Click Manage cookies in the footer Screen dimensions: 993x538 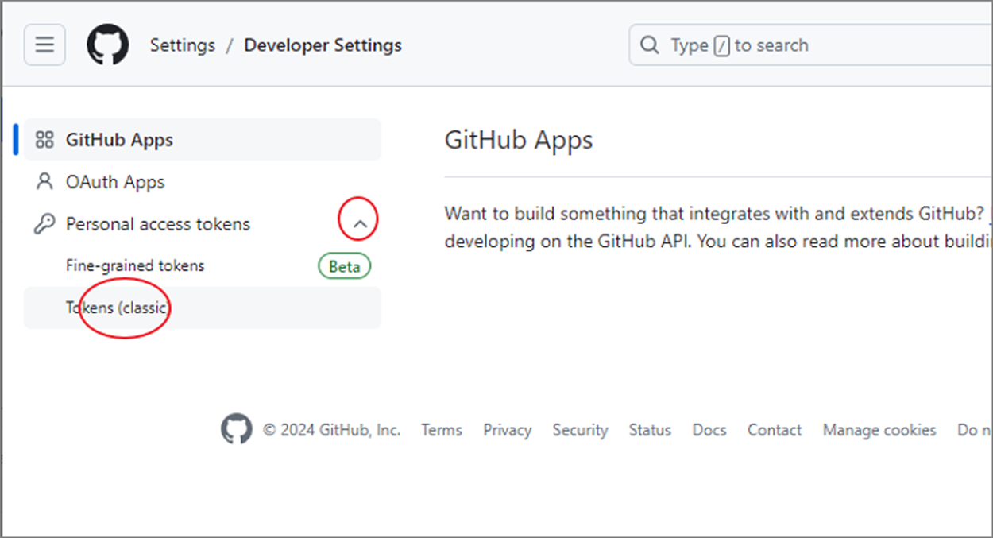(879, 430)
